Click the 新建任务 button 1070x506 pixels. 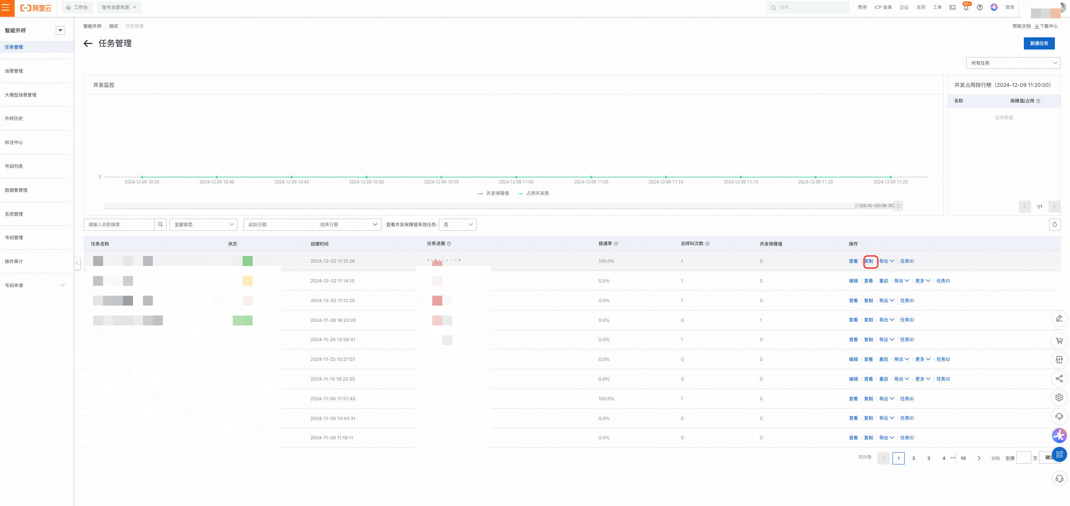click(1039, 43)
